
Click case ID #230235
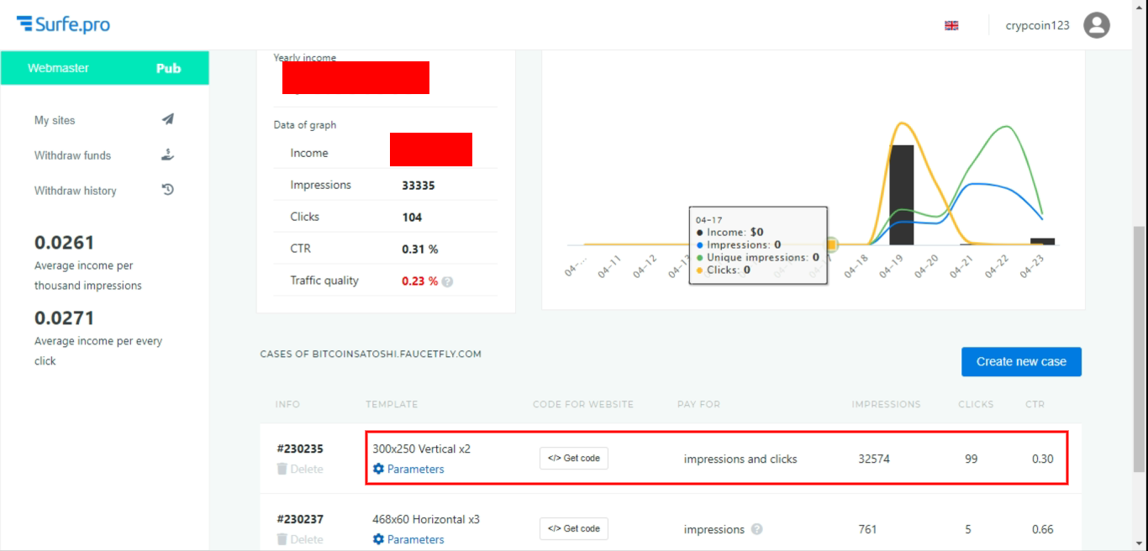click(299, 449)
